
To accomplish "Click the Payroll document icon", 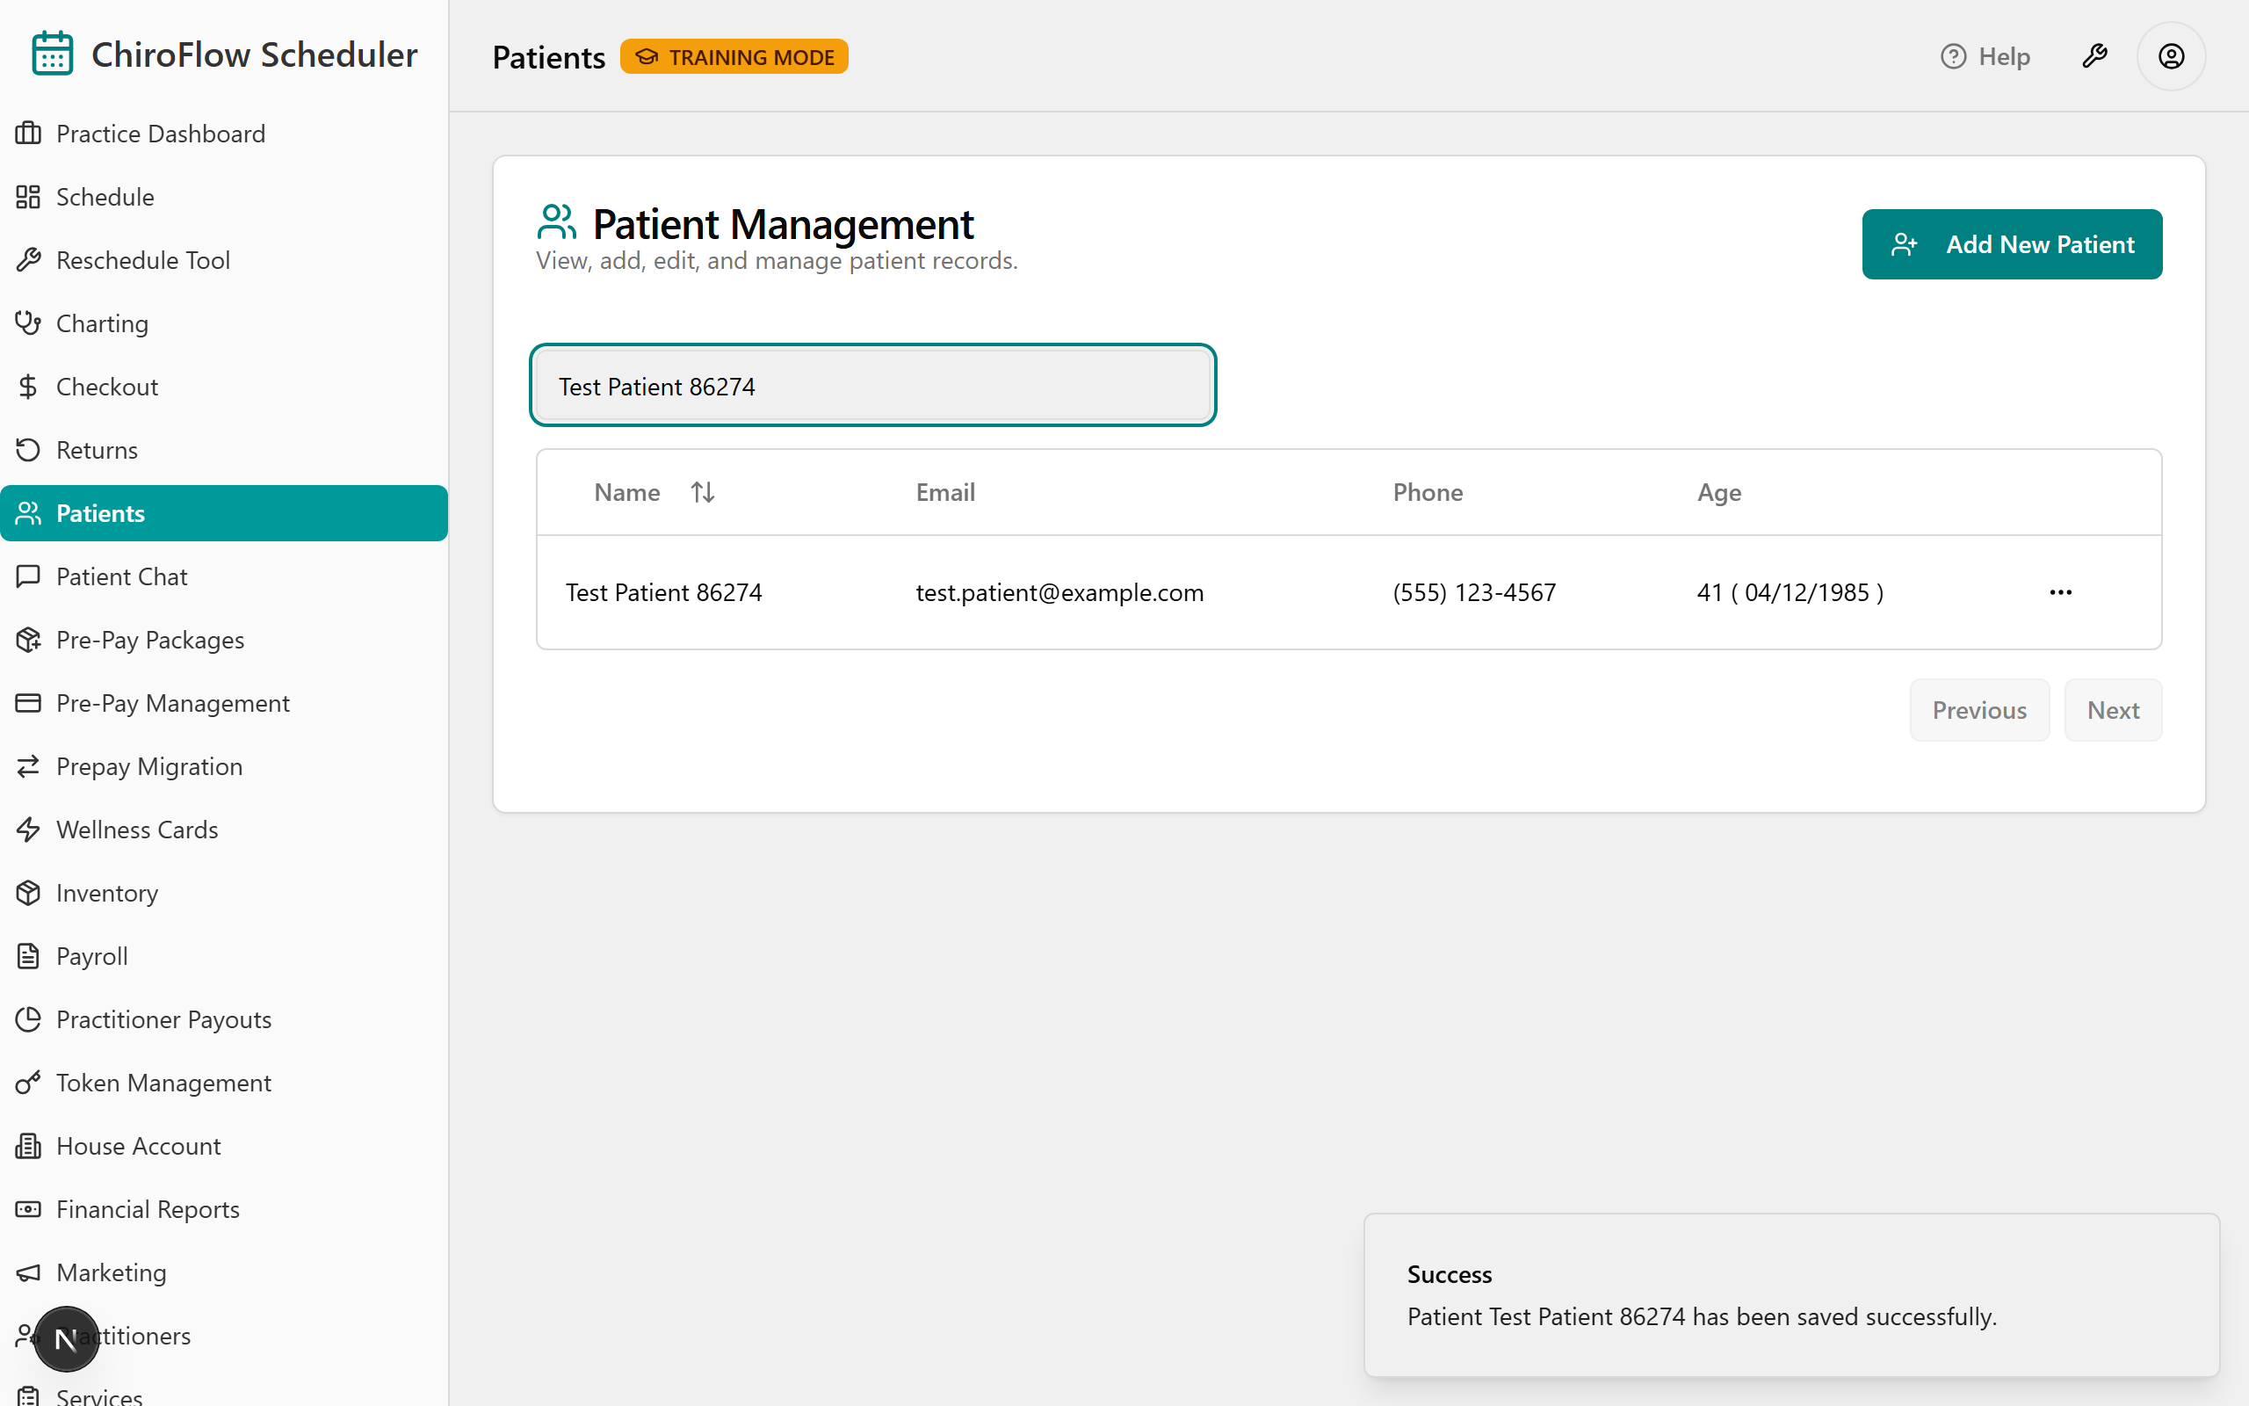I will pyautogui.click(x=28, y=955).
